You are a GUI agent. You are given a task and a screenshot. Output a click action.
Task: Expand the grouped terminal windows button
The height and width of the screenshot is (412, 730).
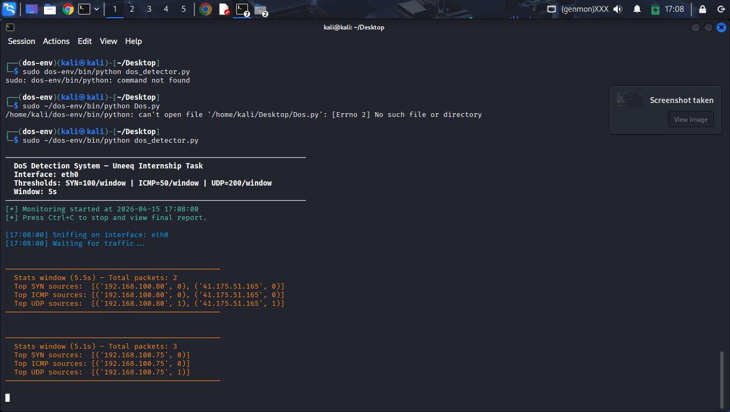click(x=243, y=9)
